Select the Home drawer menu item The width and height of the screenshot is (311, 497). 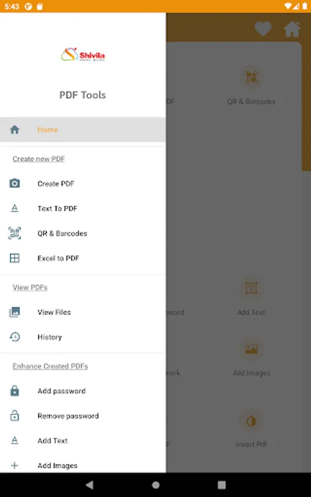click(x=83, y=130)
